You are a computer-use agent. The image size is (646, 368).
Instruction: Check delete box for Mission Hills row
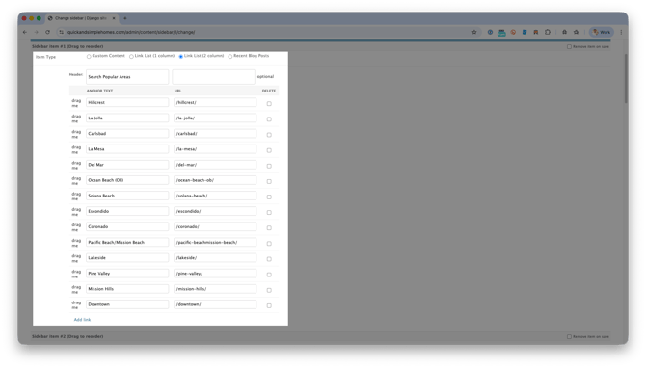269,290
